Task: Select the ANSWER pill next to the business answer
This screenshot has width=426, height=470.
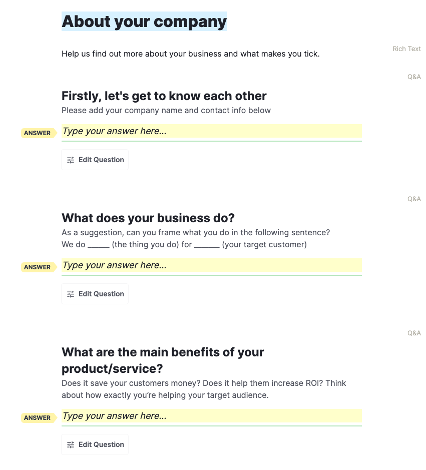Action: coord(38,267)
